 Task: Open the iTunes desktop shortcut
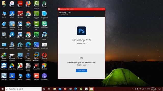[12, 4]
